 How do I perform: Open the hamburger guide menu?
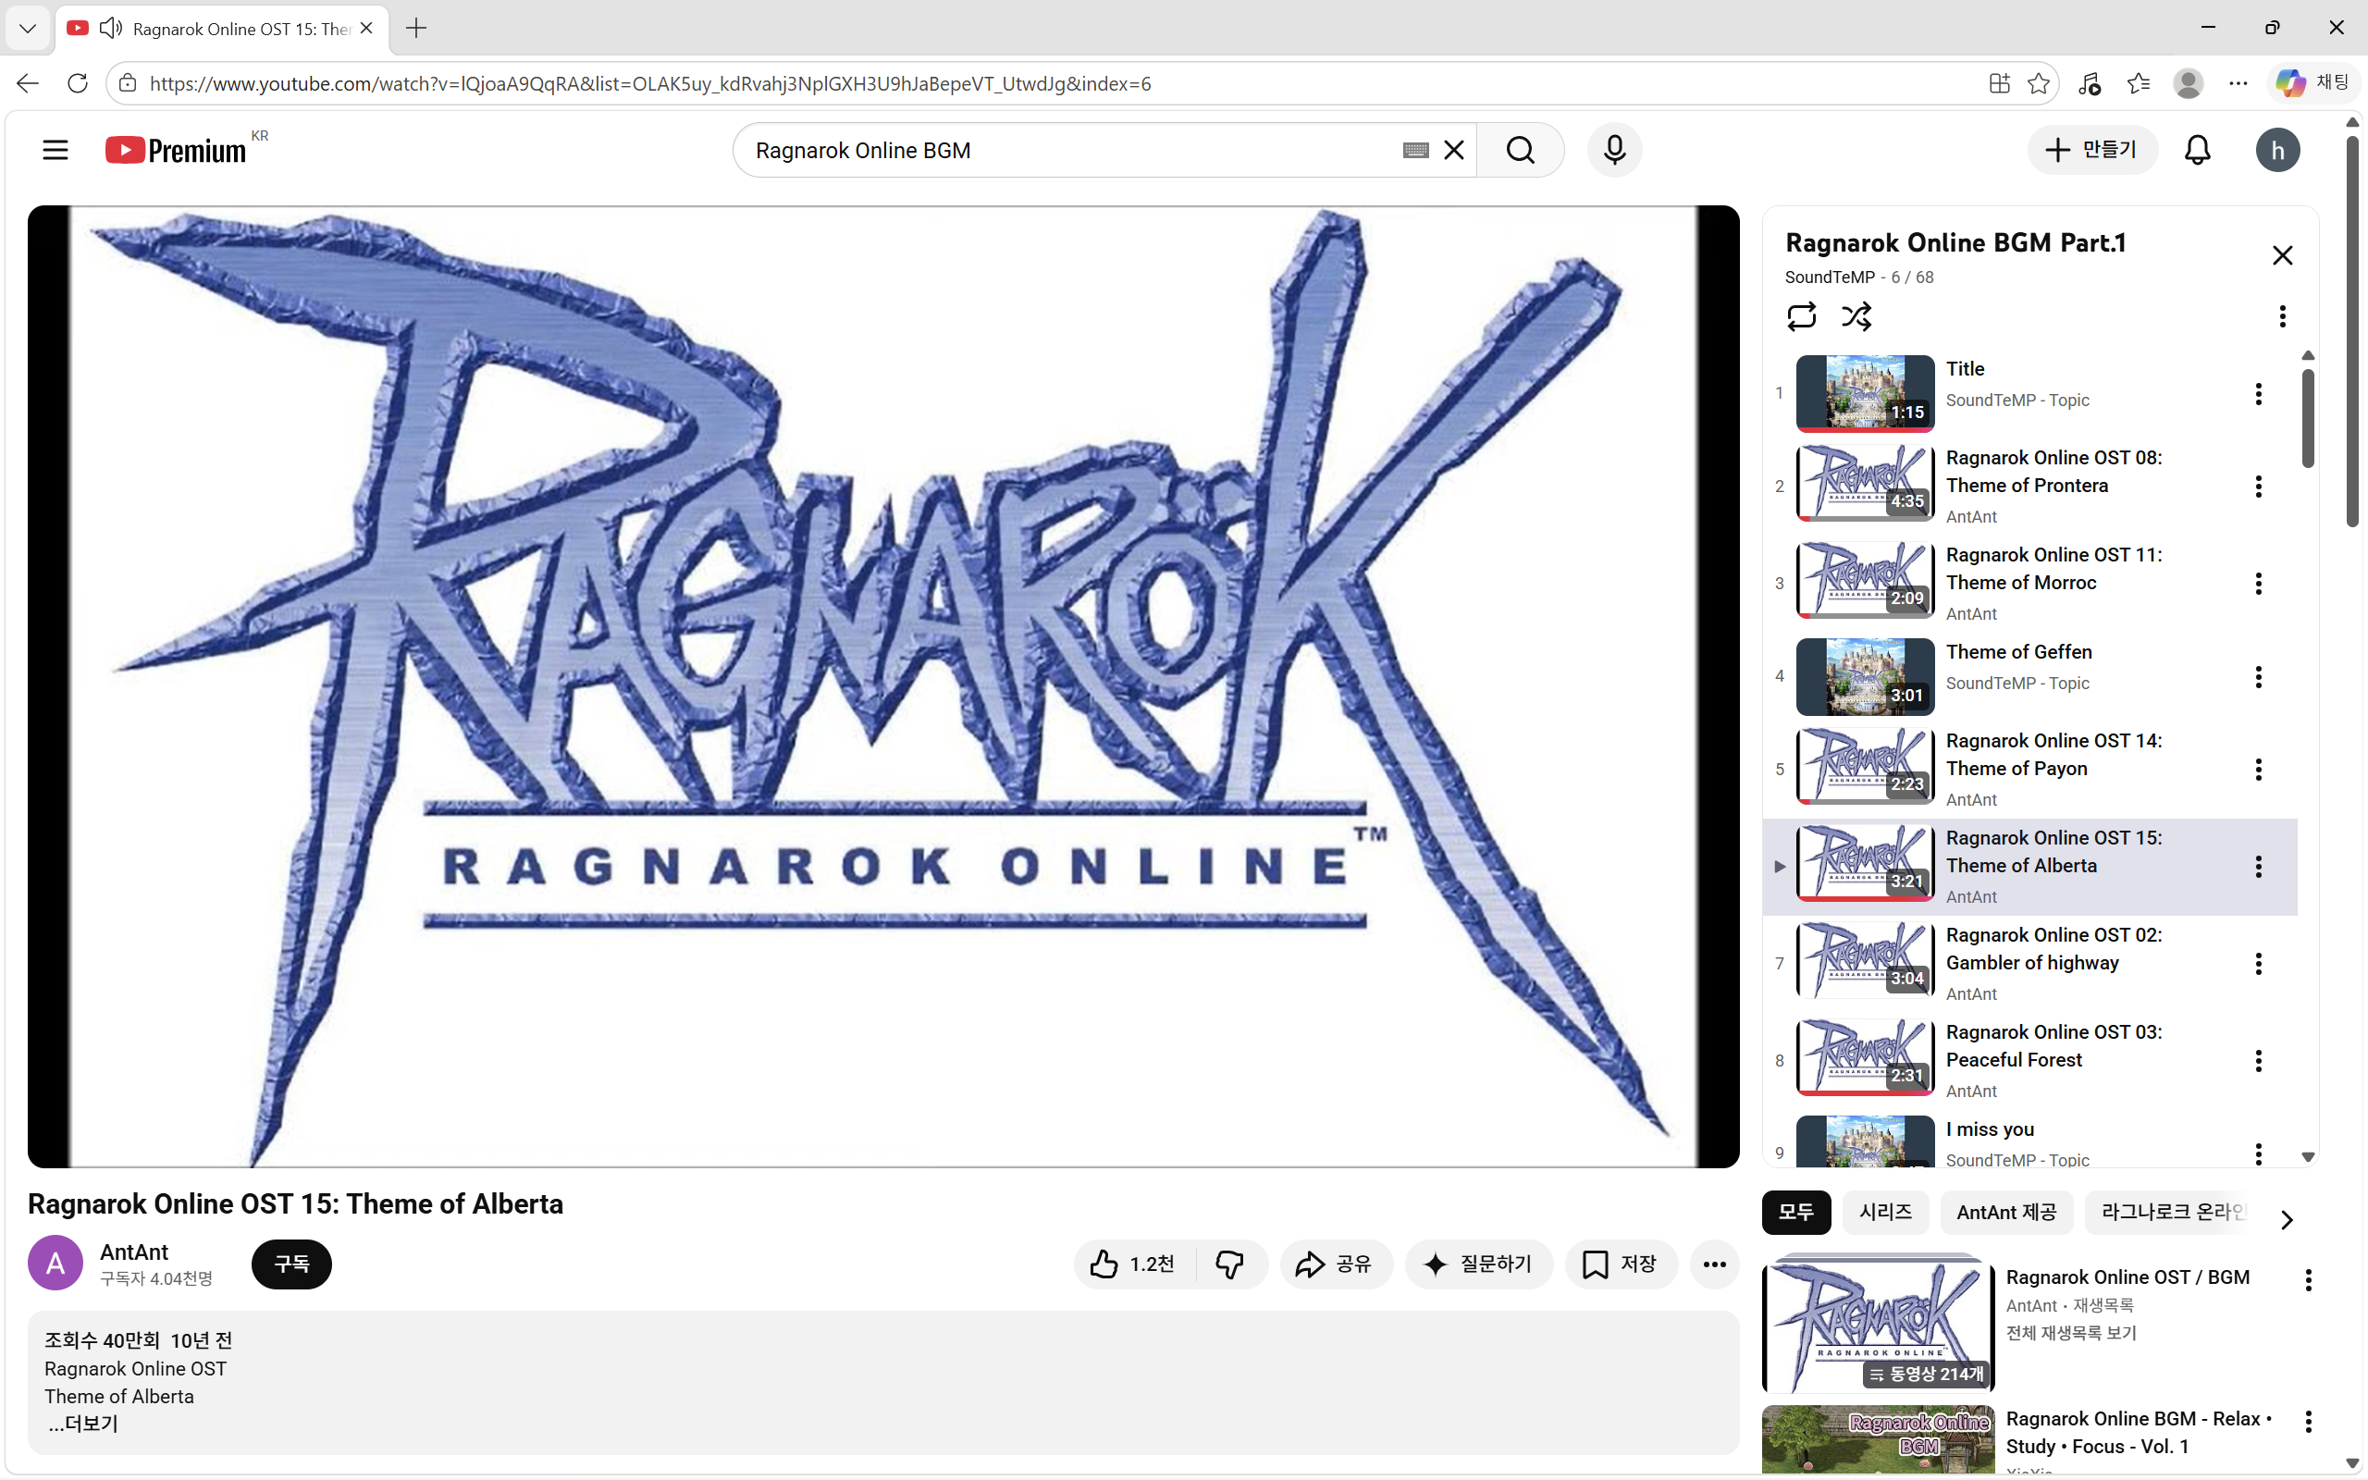pyautogui.click(x=55, y=150)
